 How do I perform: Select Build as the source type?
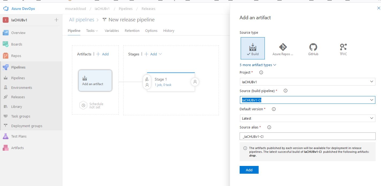[252, 48]
